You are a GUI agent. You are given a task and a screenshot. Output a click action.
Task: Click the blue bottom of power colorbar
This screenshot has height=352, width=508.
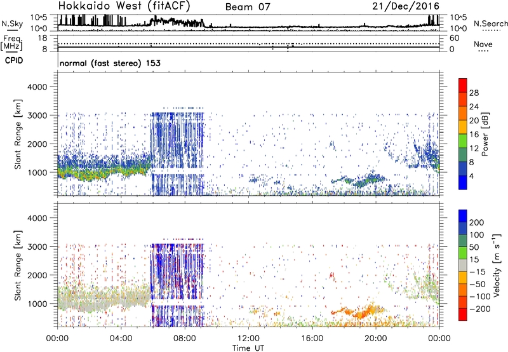click(463, 182)
